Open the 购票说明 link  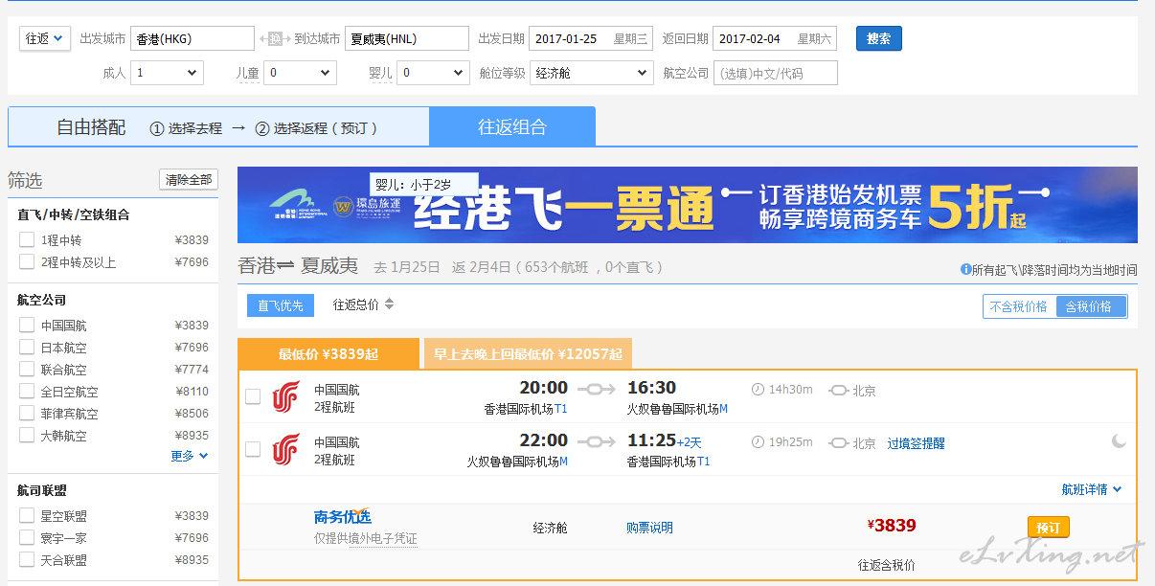(x=649, y=528)
